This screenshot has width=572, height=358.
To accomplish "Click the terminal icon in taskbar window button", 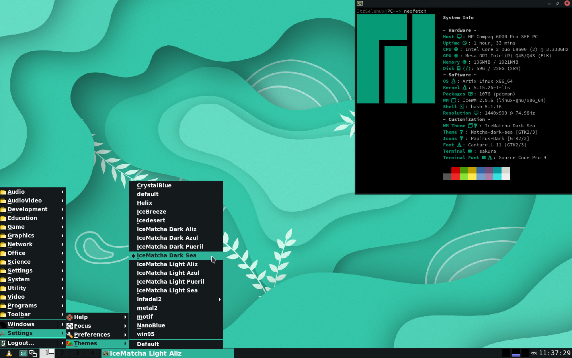I will click(106, 353).
